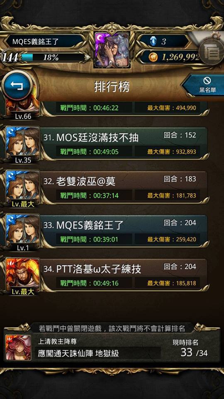Tap the blue back arrow button

click(x=17, y=86)
